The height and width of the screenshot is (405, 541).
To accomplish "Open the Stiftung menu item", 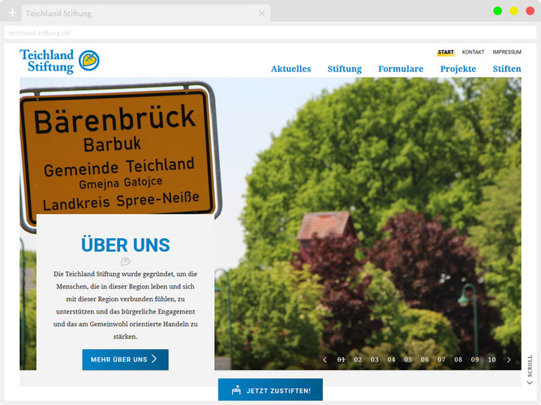I will click(345, 69).
